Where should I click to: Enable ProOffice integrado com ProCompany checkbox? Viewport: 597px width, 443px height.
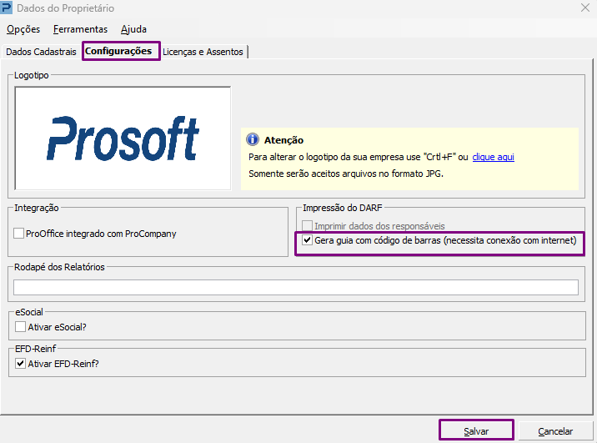pos(18,233)
